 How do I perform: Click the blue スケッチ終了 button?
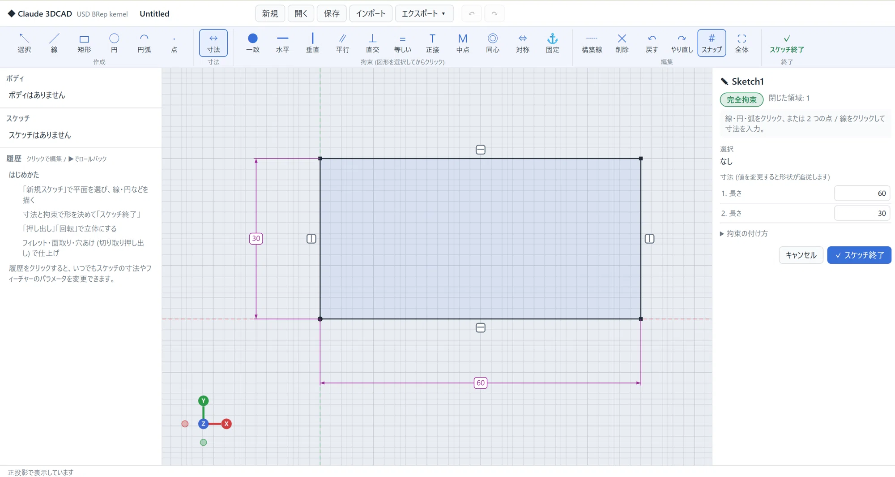pos(859,255)
